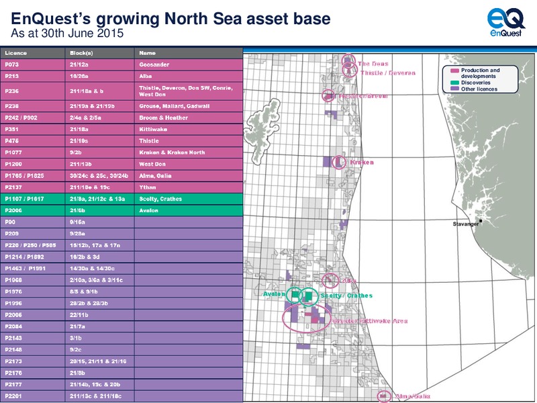Click the "Kittiwake" name cell
The image size is (537, 403).
(189, 129)
